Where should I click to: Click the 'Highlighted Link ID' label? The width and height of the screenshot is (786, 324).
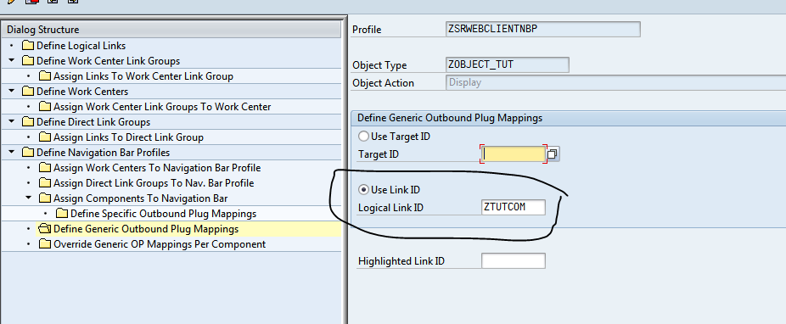pos(401,261)
